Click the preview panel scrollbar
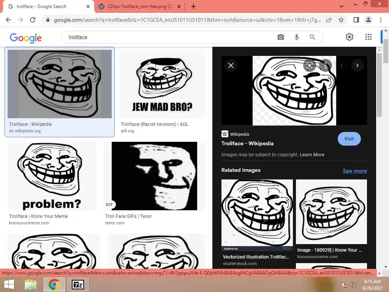The image size is (389, 292). [379, 84]
